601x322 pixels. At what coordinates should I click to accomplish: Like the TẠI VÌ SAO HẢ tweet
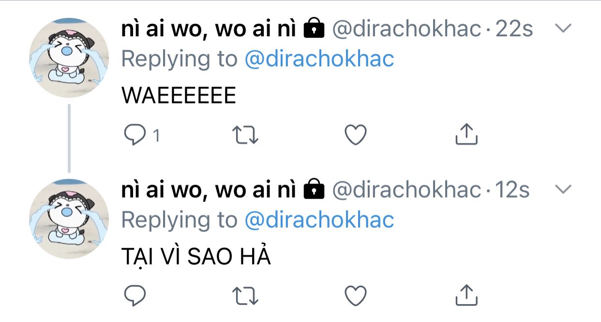pyautogui.click(x=356, y=295)
